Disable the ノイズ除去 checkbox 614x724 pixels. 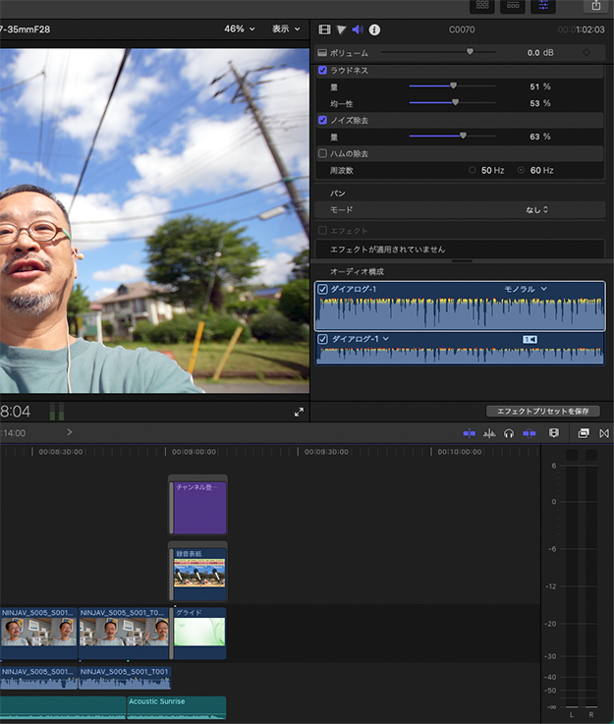[x=322, y=120]
